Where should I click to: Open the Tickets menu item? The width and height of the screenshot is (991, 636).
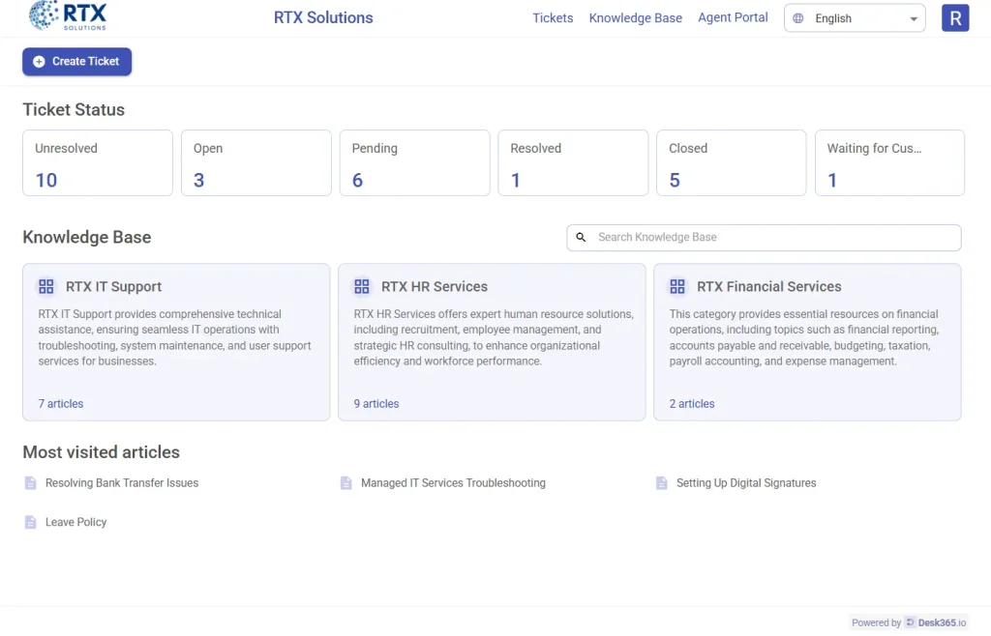(553, 18)
